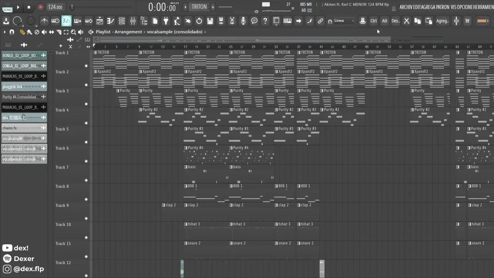Select the pencil draw tool
The width and height of the screenshot is (494, 278).
click(x=22, y=32)
